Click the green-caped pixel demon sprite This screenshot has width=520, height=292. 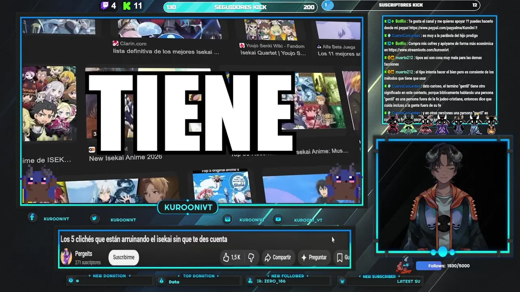408,125
